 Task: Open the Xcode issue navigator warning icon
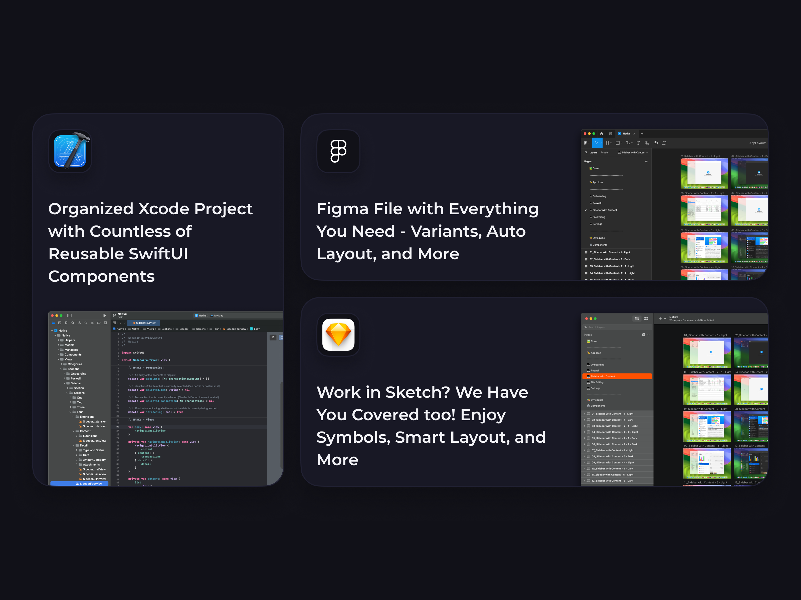pyautogui.click(x=79, y=322)
